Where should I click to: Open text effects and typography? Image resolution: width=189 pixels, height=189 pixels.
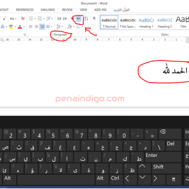(3, 27)
